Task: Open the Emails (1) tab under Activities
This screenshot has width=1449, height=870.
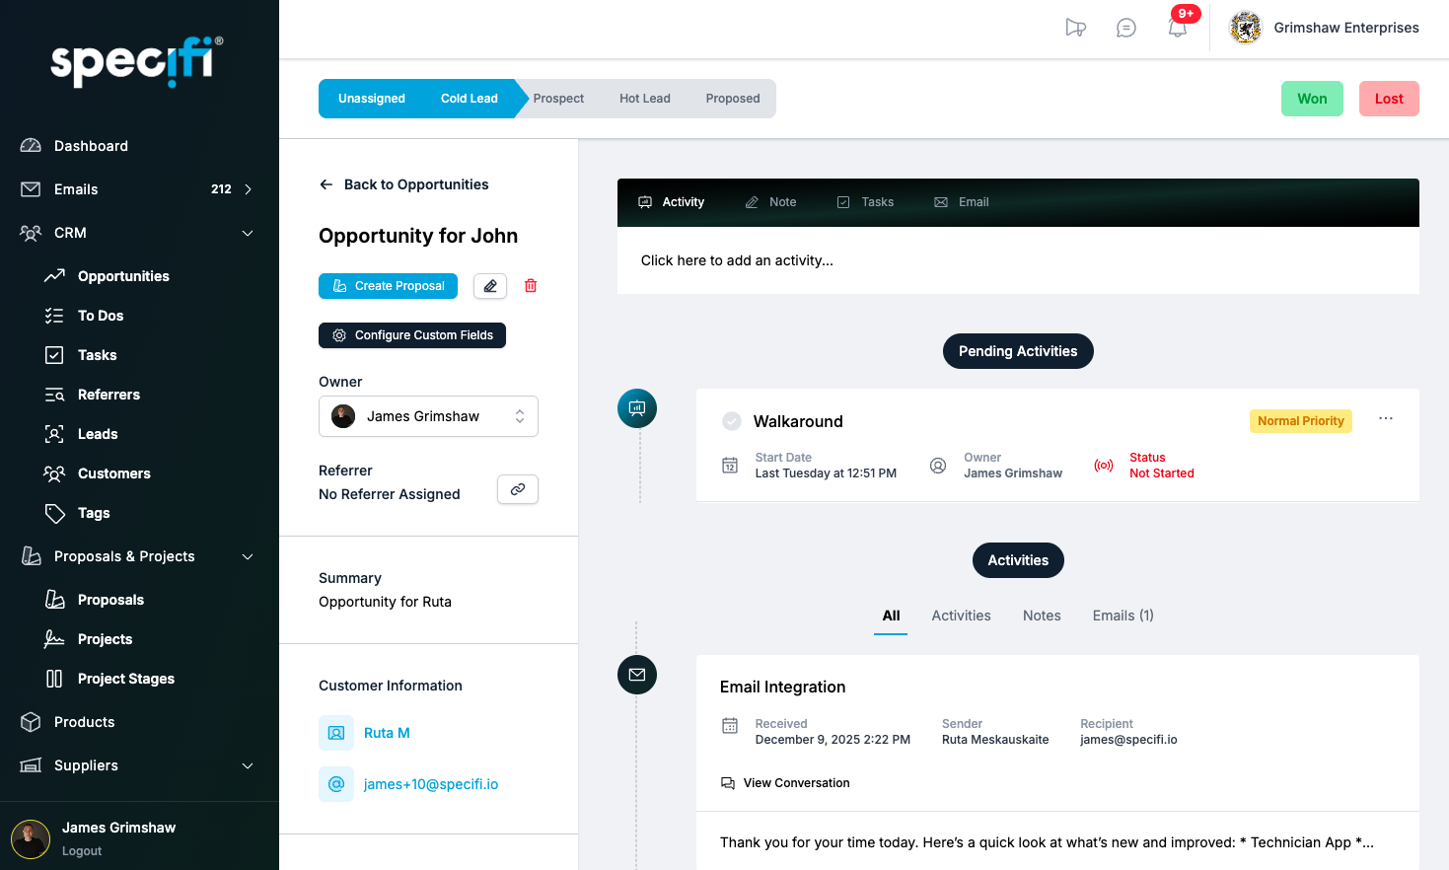Action: click(1123, 616)
